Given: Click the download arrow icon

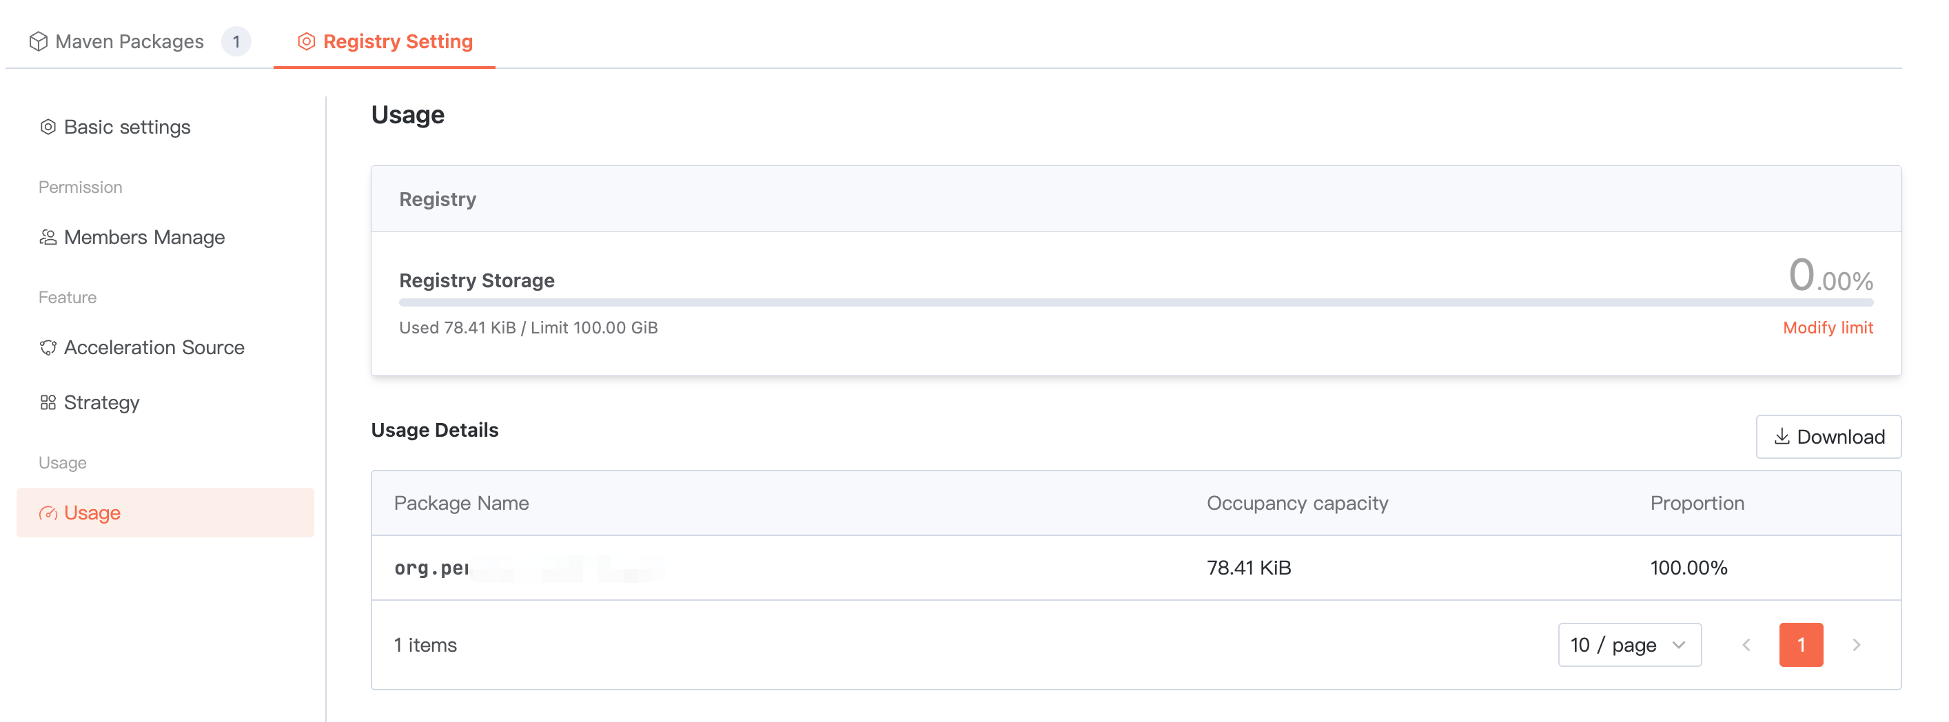Looking at the screenshot, I should pyautogui.click(x=1781, y=437).
